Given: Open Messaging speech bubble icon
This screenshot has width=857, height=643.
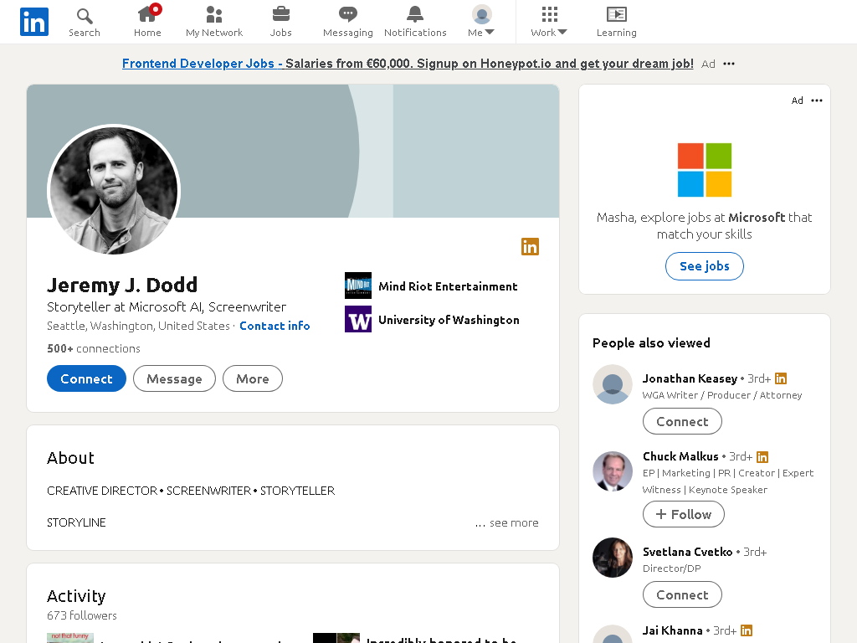Looking at the screenshot, I should pos(347,14).
